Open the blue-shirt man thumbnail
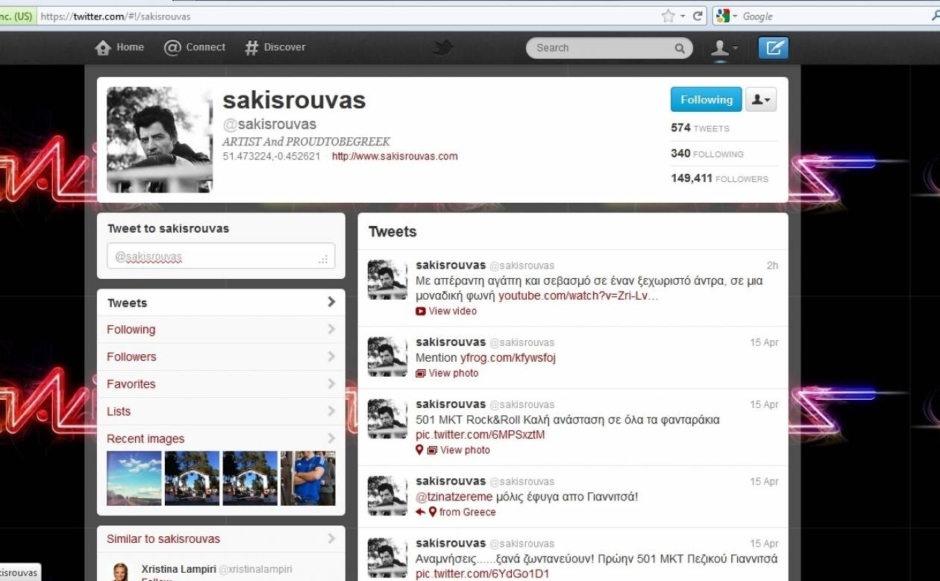Screen dimensions: 940x581 click(307, 478)
